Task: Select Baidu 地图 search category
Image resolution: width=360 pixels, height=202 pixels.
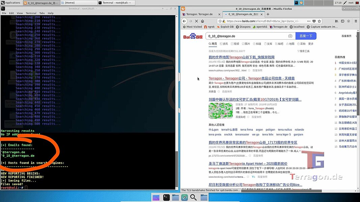Action: (290, 44)
